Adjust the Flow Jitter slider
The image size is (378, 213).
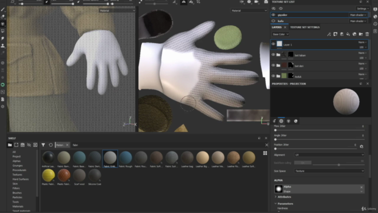coord(320,130)
